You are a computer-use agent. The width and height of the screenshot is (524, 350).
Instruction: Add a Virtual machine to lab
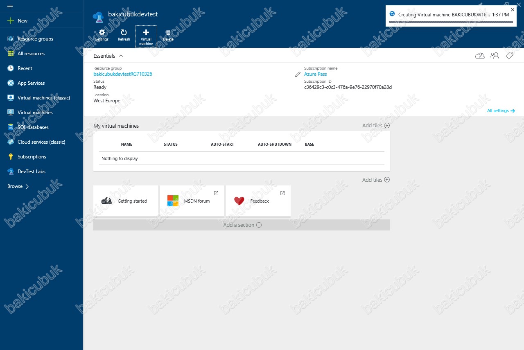coord(146,36)
